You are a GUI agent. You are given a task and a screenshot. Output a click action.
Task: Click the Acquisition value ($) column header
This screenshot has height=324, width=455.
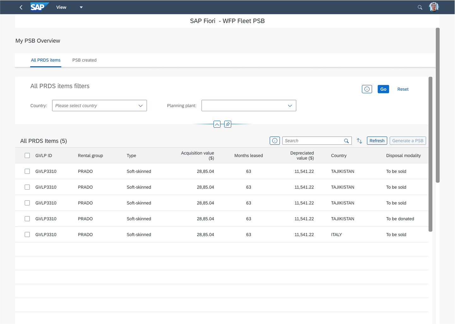(x=197, y=156)
